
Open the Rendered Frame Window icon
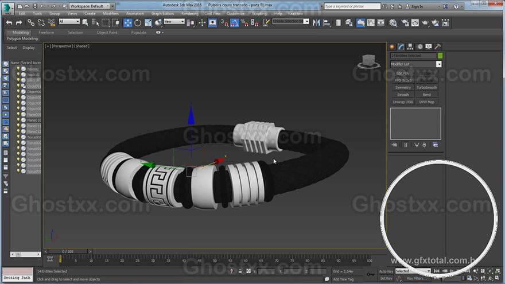point(415,22)
